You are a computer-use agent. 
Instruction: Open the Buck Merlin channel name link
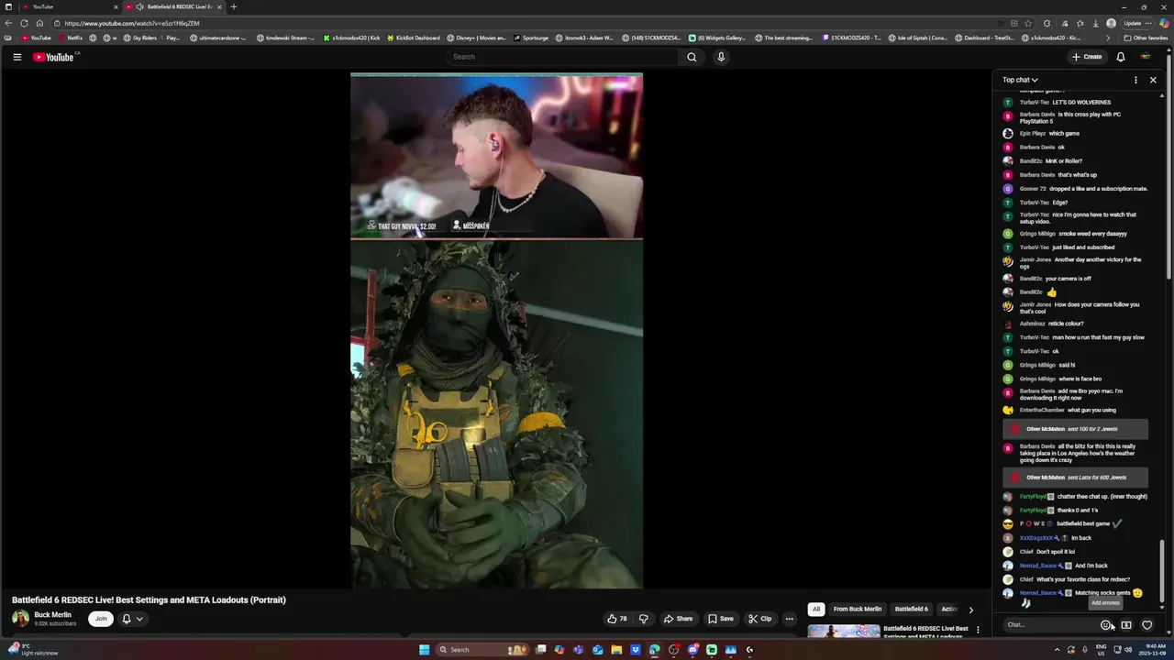click(x=52, y=614)
